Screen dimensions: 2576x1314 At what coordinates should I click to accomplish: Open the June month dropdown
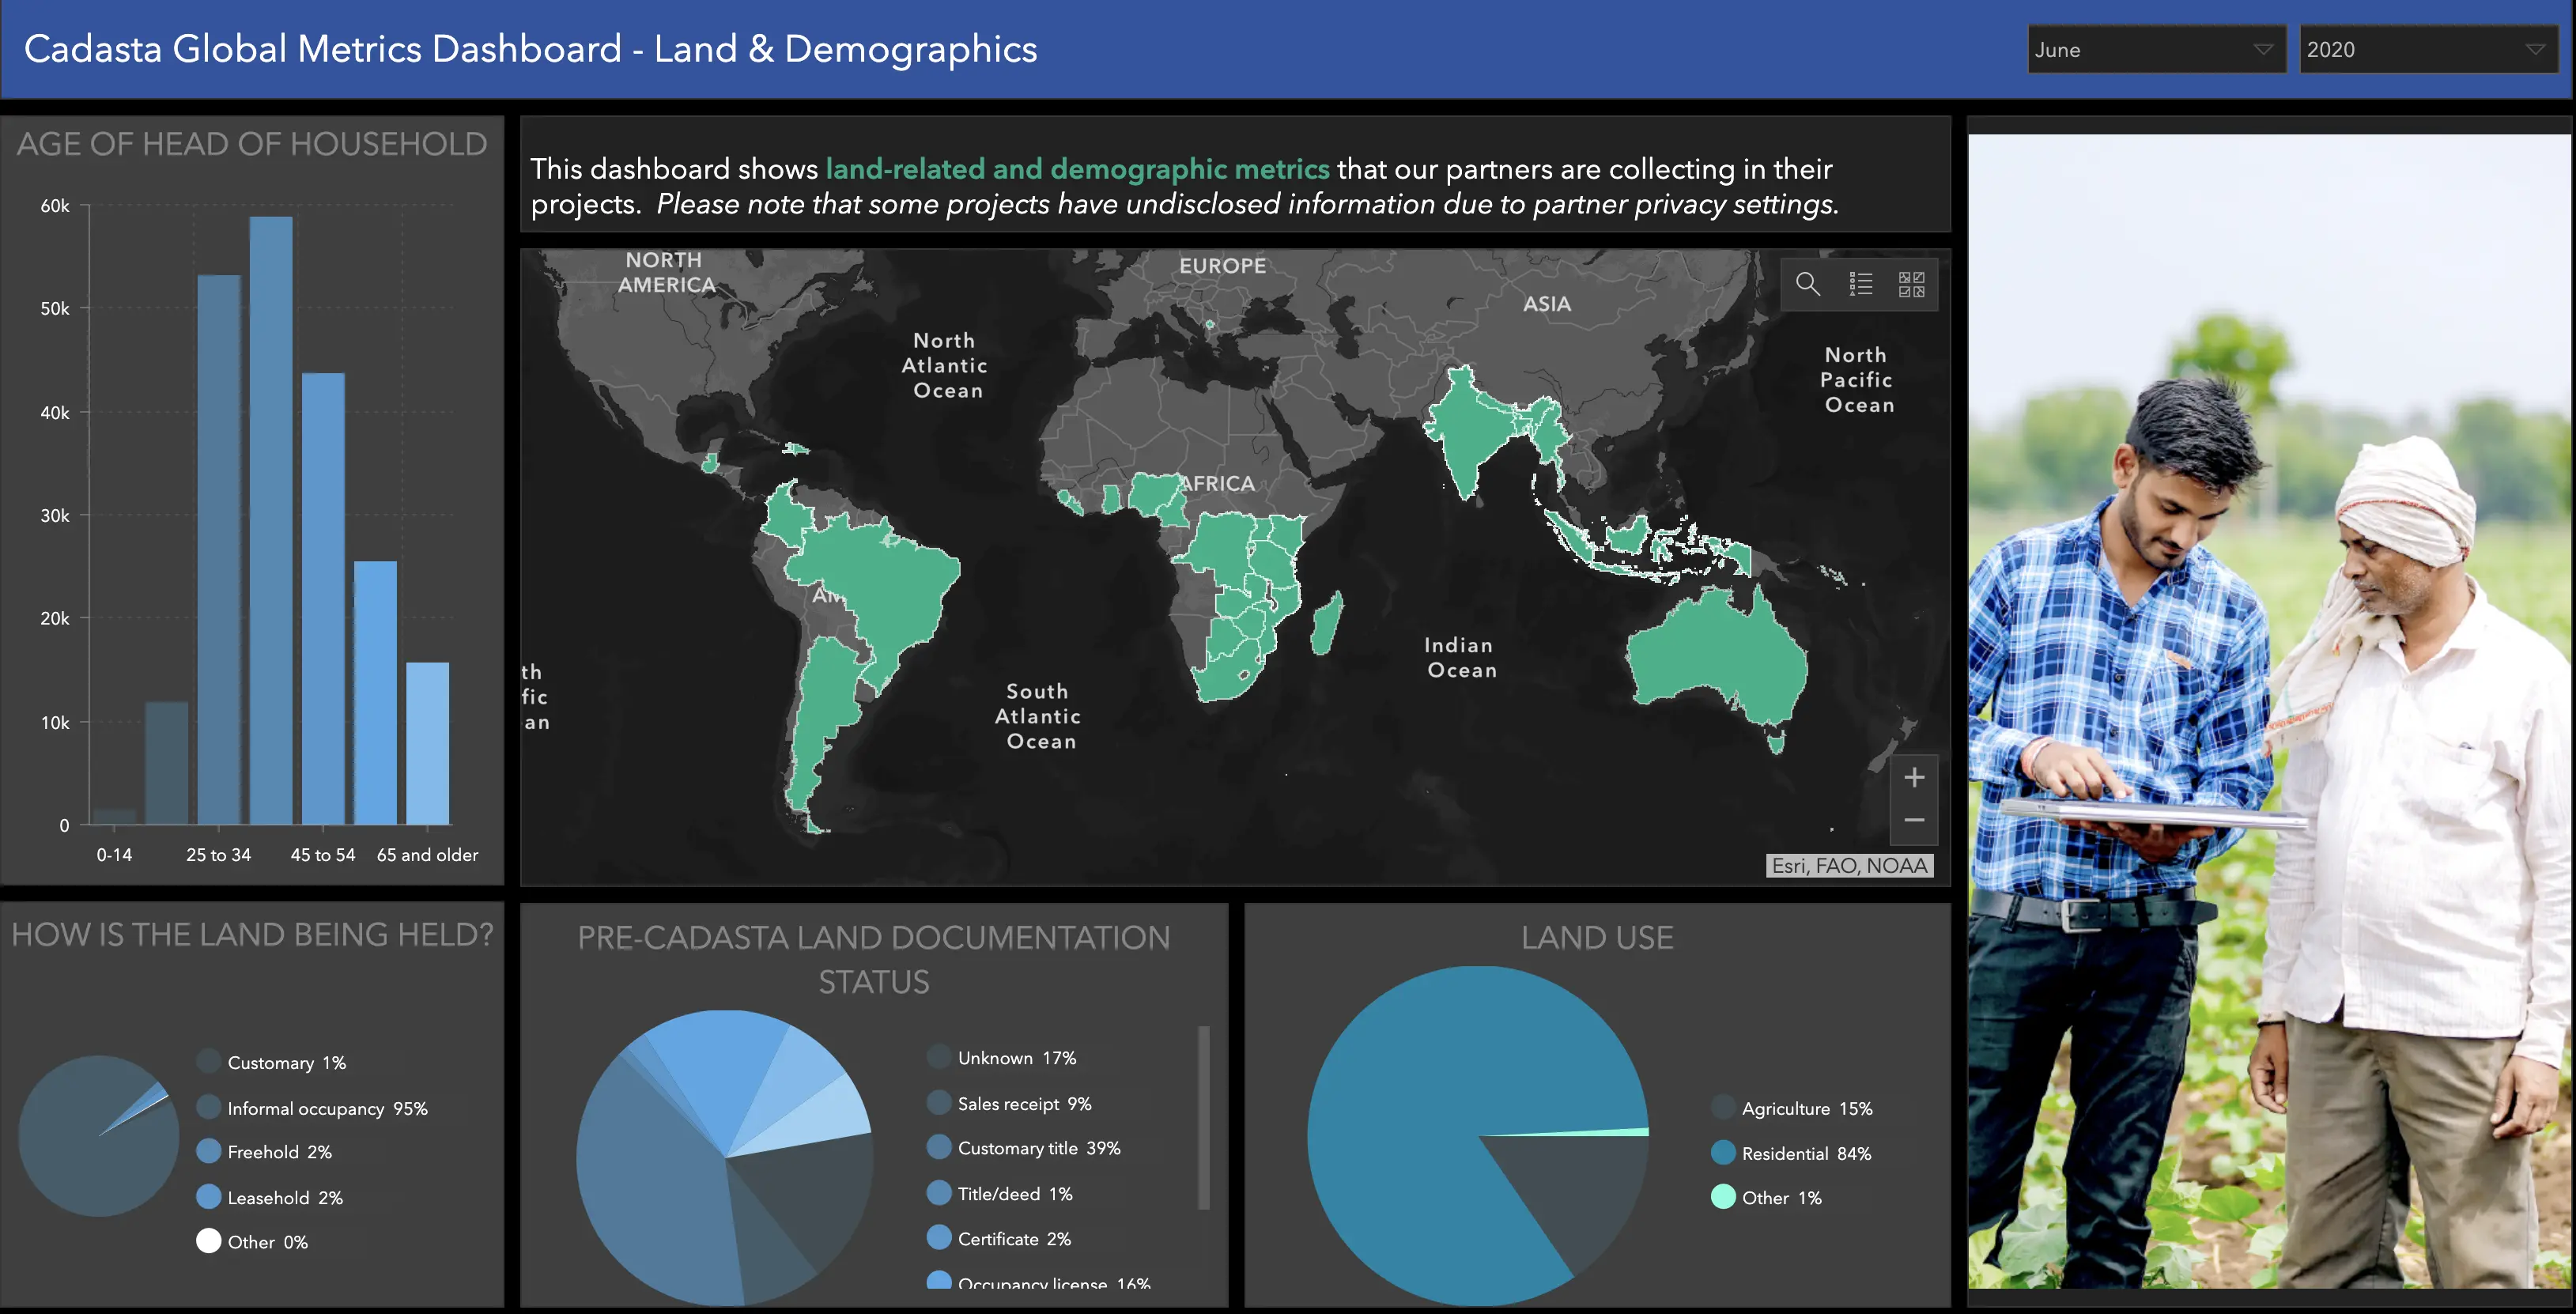[2156, 49]
